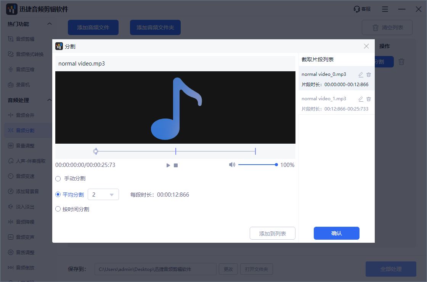Click the middle split marker on the timeline

coord(176,151)
